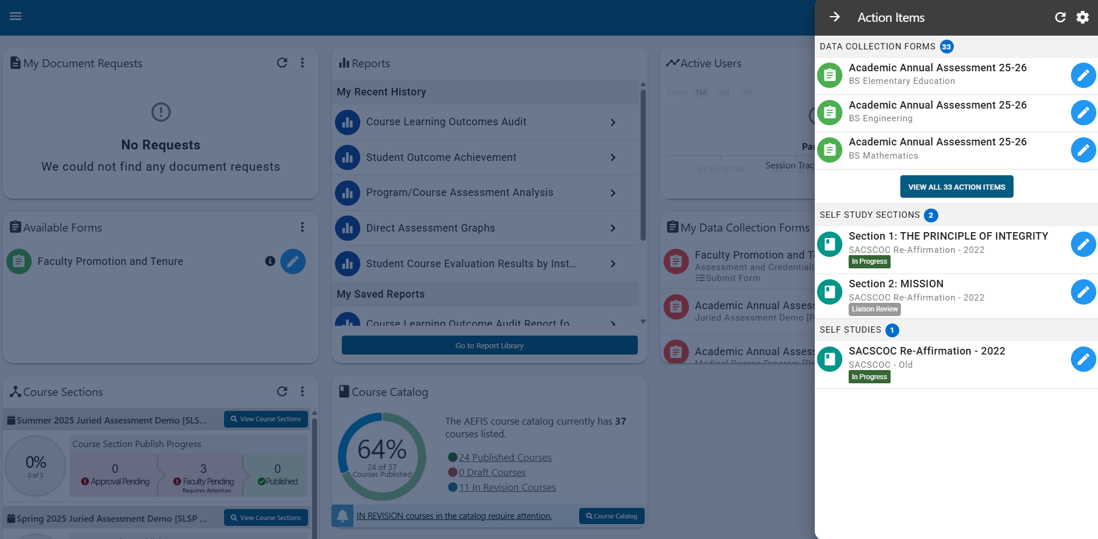Edit BS Mathematics assessment form
This screenshot has height=539, width=1098.
point(1083,150)
